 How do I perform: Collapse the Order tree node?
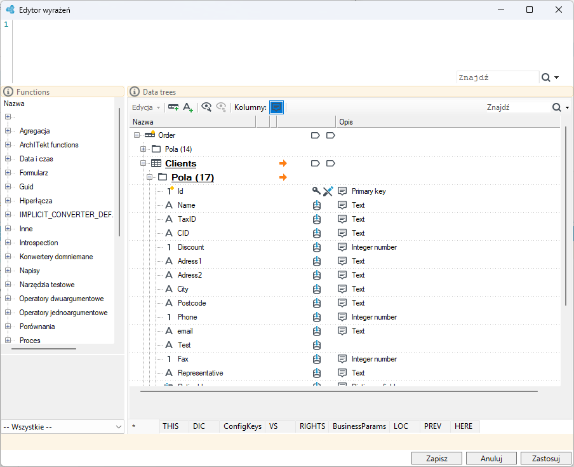[137, 135]
